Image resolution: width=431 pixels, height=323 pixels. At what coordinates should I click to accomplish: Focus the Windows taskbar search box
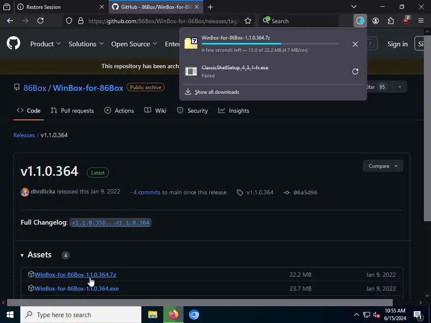tap(81, 315)
